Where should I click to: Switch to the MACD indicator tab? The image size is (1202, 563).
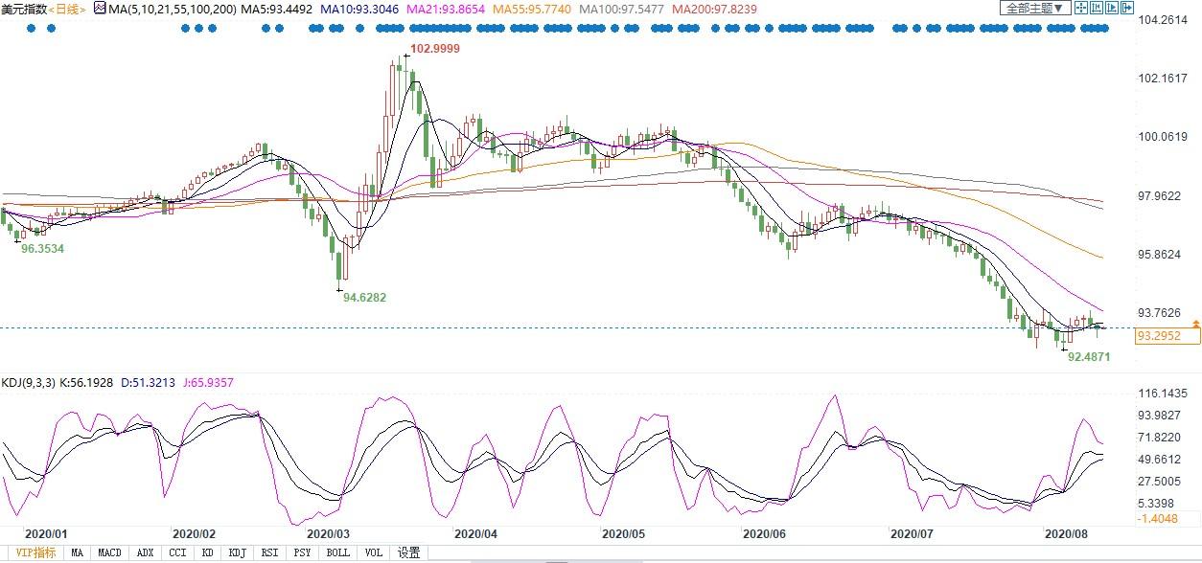pos(109,552)
